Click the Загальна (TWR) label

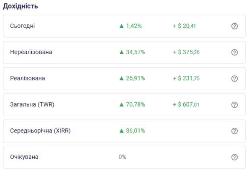point(32,105)
